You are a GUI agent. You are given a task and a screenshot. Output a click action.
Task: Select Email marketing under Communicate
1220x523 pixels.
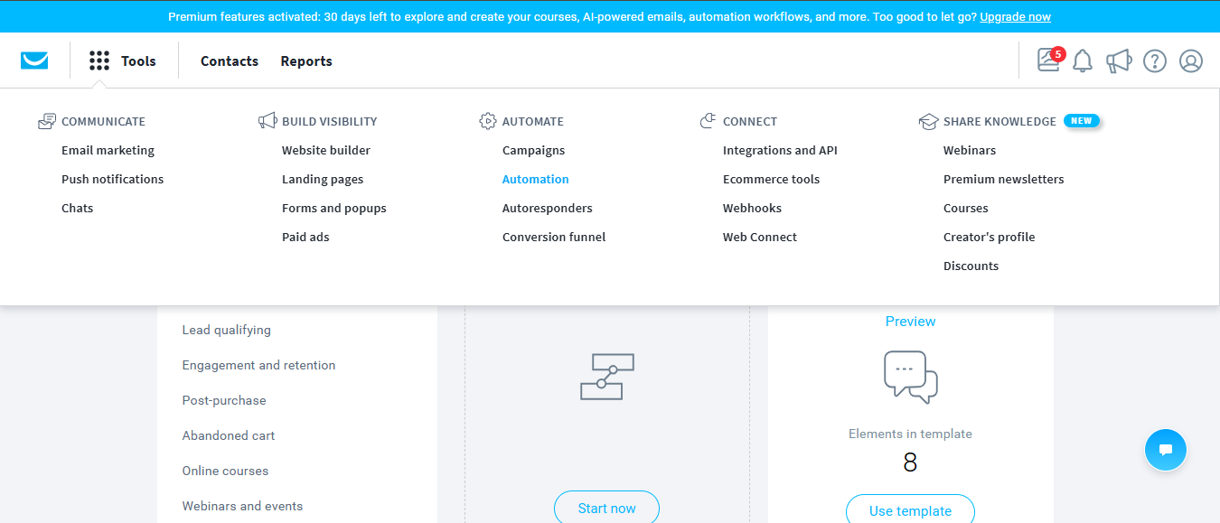108,150
